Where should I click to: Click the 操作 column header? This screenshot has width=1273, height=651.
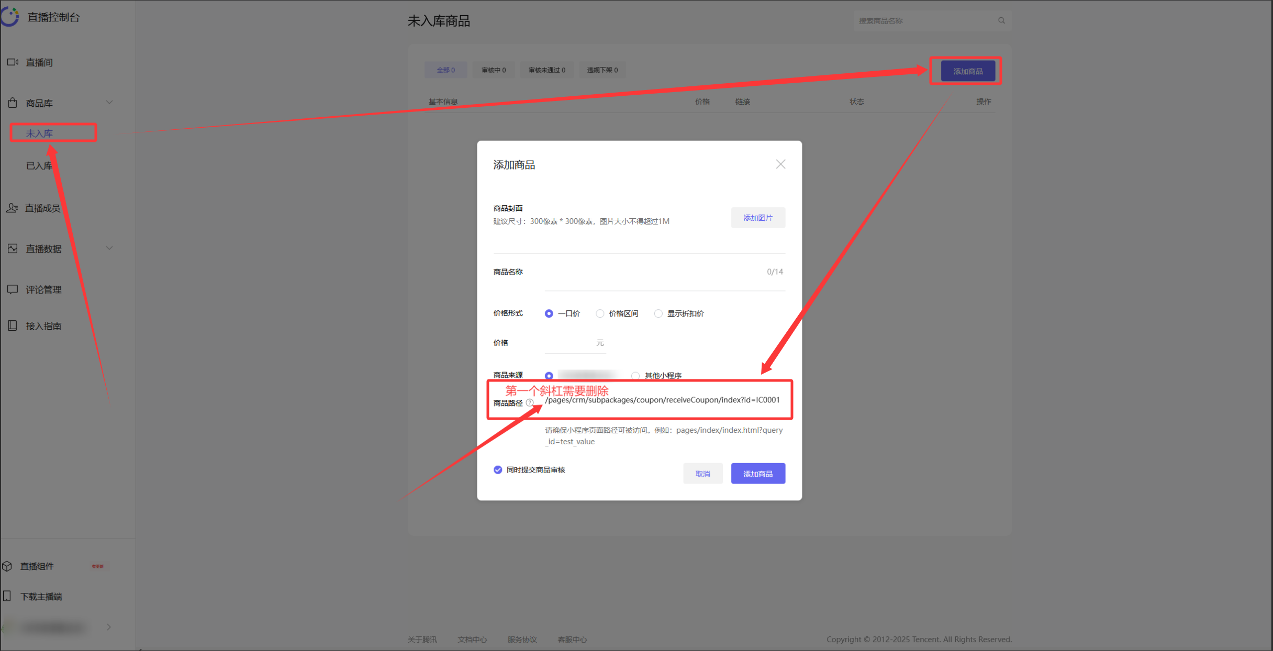983,102
